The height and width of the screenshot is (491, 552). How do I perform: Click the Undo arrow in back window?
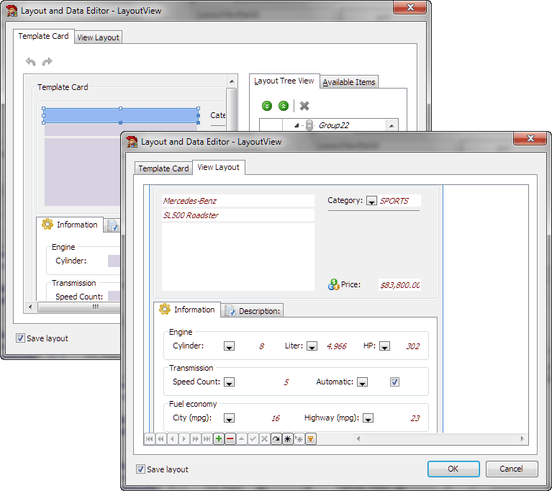click(x=31, y=62)
